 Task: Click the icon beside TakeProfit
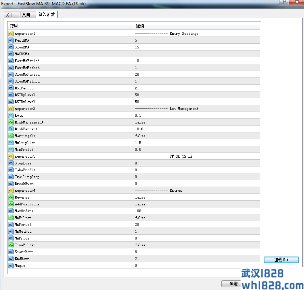click(11, 170)
